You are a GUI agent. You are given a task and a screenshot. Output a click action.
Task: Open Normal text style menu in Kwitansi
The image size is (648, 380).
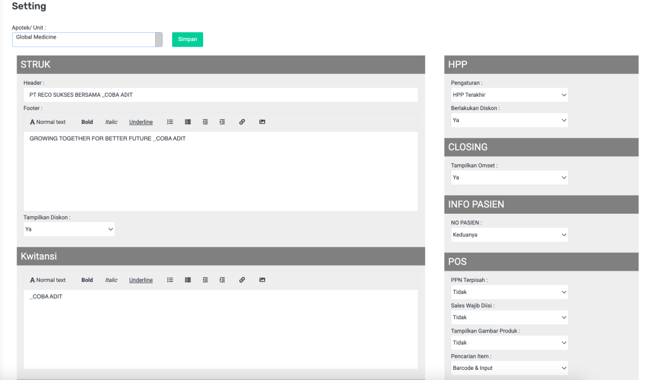pos(48,280)
